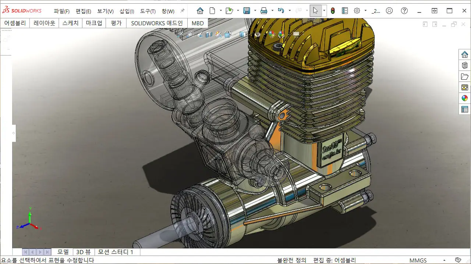Screen dimensions: 471x264
Task: Open the 편집(E) menu
Action: 83,11
